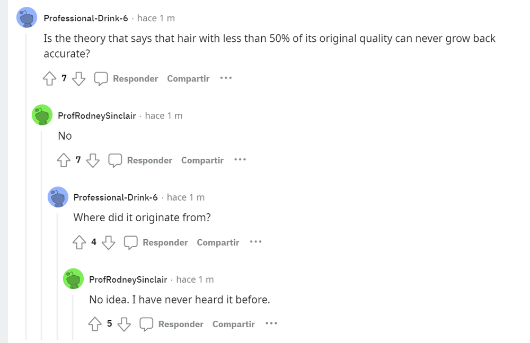Click ProfRodneySinclair's green avatar
530x343 pixels.
click(x=42, y=115)
